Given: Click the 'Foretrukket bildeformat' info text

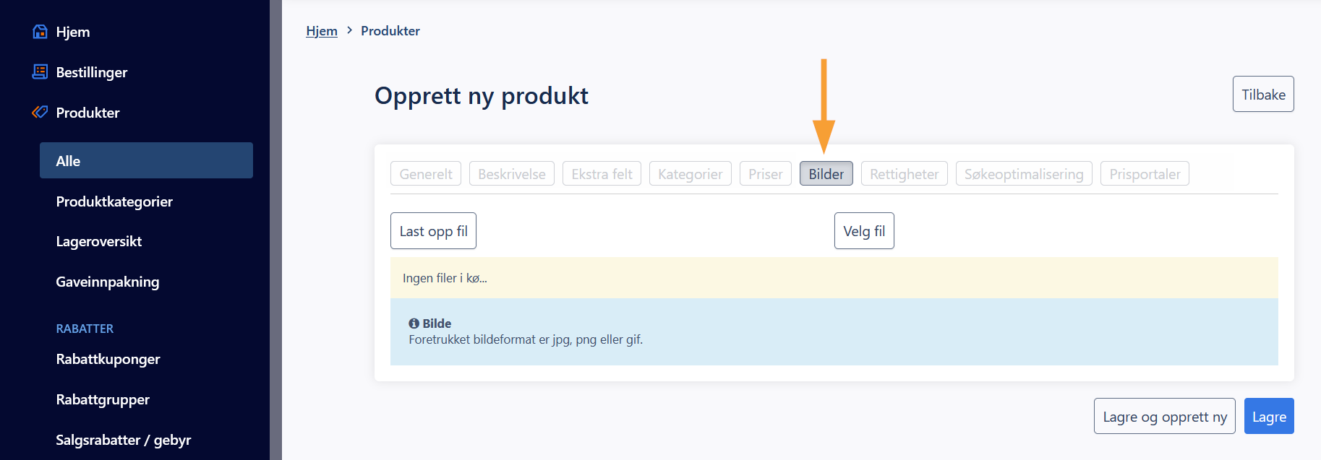Looking at the screenshot, I should click(x=526, y=339).
